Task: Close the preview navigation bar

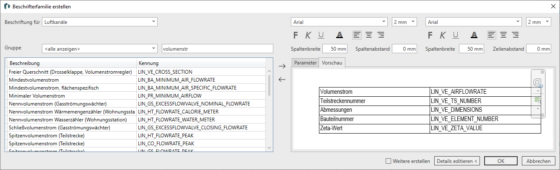Action: (x=542, y=72)
